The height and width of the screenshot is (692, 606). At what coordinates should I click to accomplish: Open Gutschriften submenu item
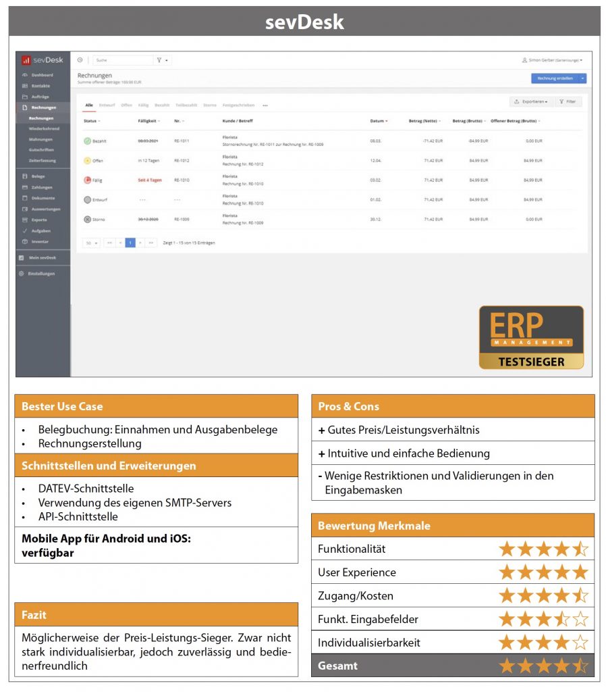tap(41, 150)
